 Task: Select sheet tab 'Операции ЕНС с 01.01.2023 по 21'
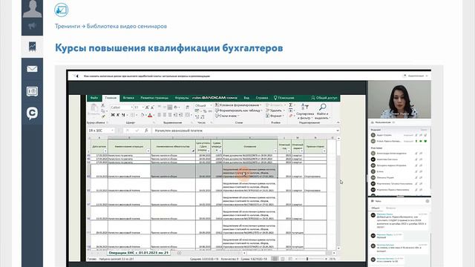coord(139,253)
